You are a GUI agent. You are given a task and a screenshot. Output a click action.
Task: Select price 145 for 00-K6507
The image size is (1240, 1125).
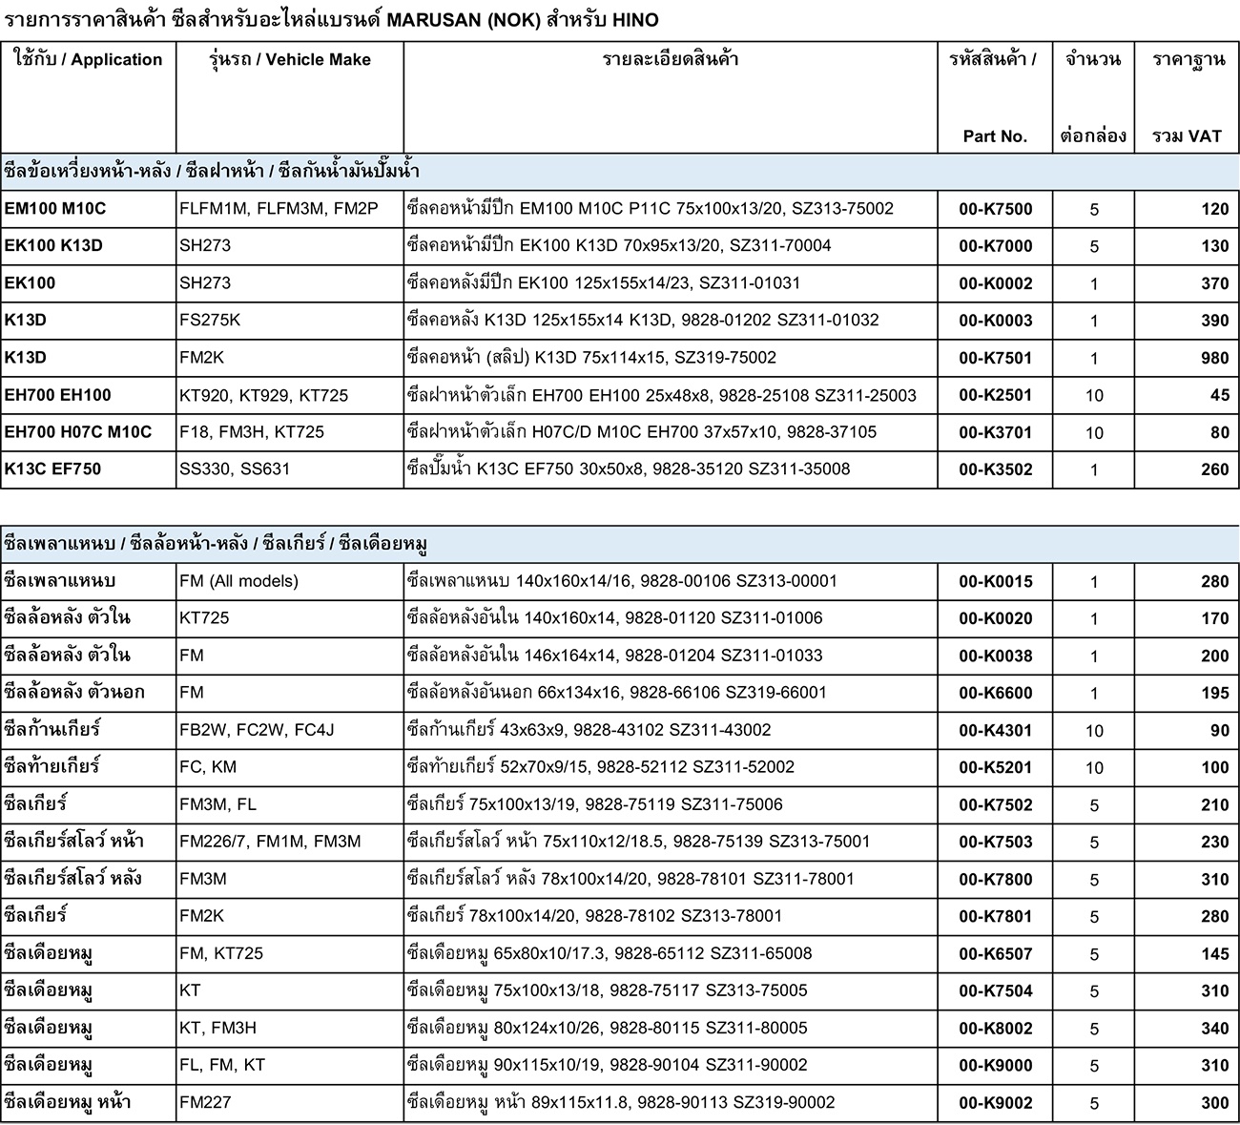(1214, 953)
